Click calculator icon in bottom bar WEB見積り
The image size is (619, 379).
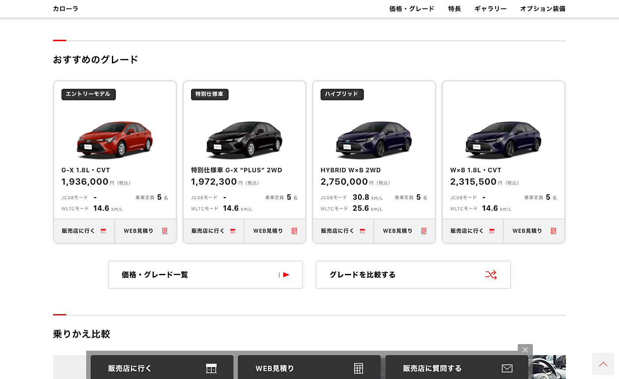(x=359, y=368)
